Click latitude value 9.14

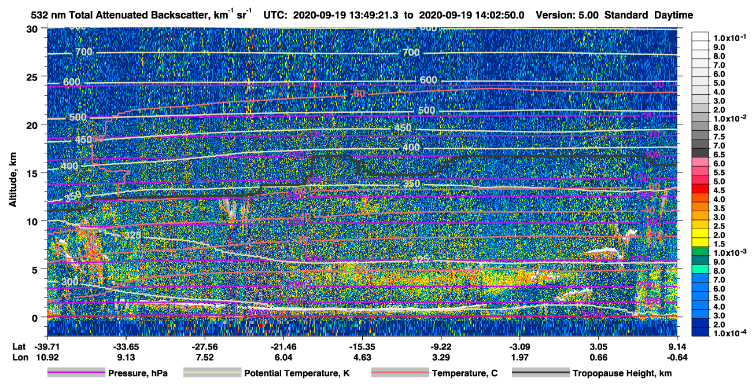[x=677, y=346]
